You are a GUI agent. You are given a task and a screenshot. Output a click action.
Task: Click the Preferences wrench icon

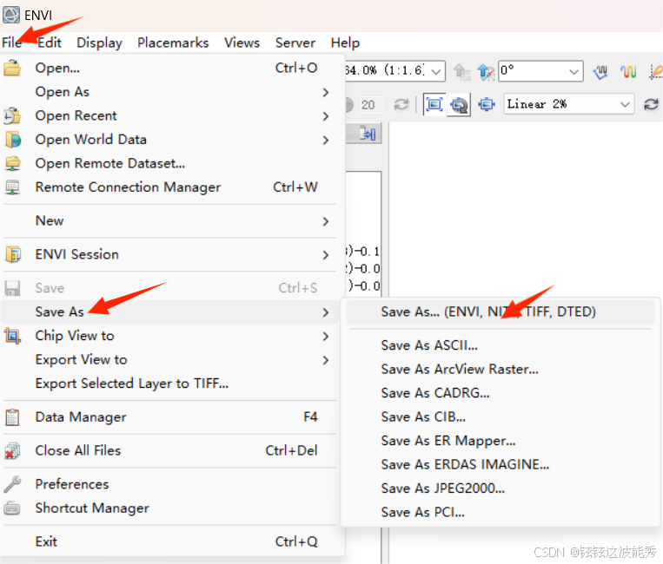[12, 484]
